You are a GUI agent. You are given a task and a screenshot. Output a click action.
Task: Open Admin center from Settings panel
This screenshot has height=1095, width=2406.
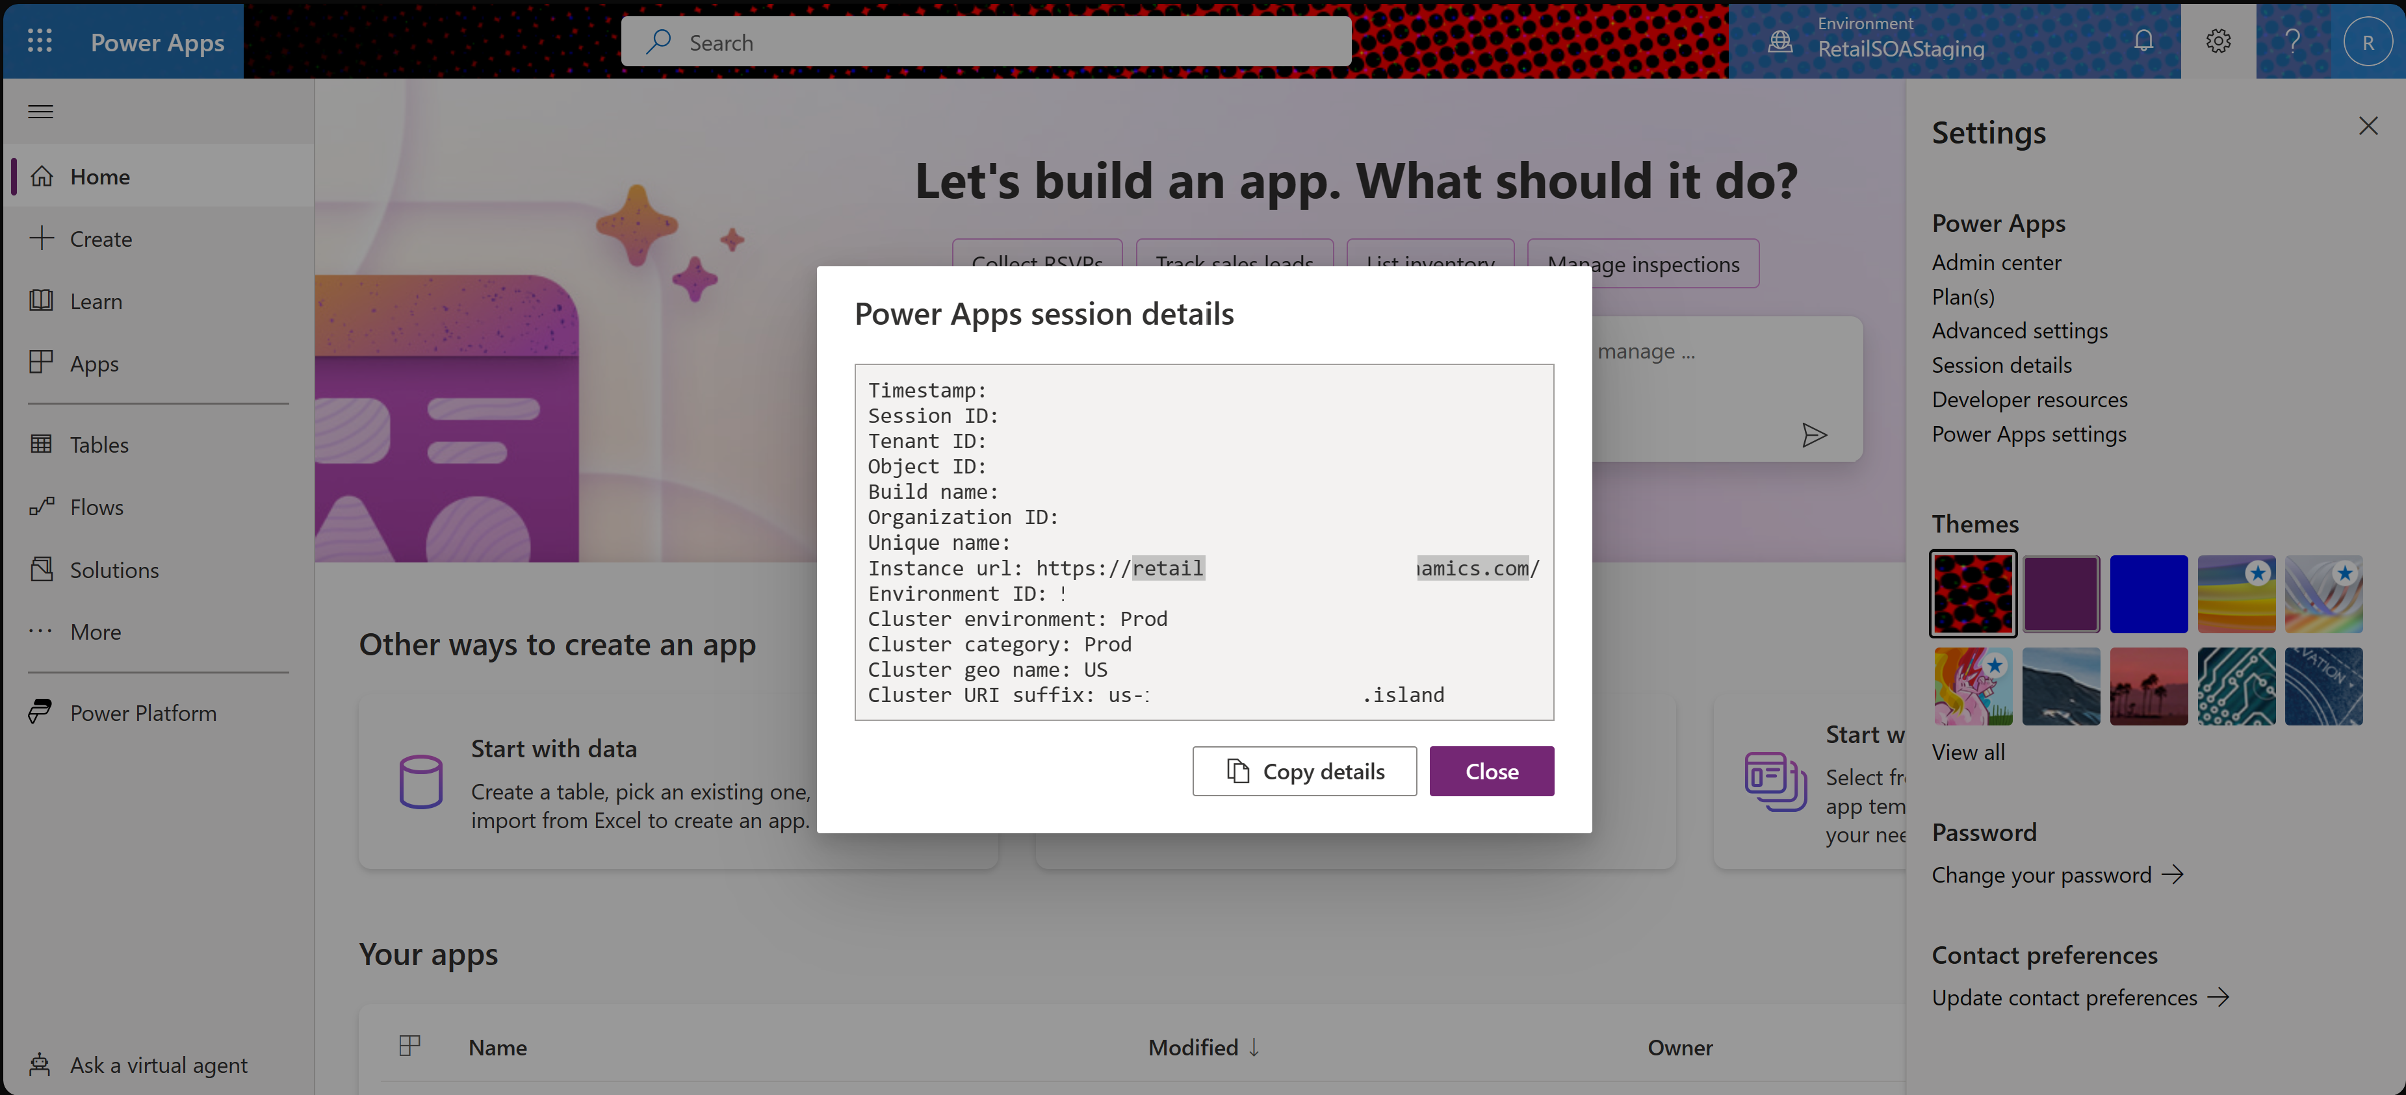click(x=1997, y=260)
